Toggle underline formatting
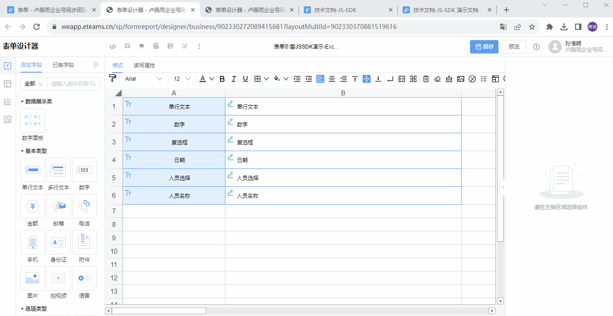613x316 pixels. pos(245,79)
